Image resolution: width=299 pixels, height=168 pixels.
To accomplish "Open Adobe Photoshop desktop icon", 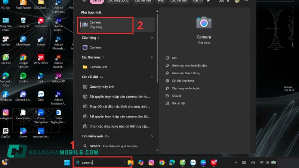I will [x=58, y=43].
